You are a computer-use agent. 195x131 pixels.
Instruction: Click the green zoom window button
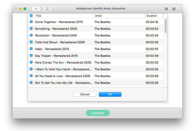tap(25, 9)
